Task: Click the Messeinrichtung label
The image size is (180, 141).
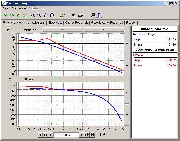Action: tap(143, 34)
